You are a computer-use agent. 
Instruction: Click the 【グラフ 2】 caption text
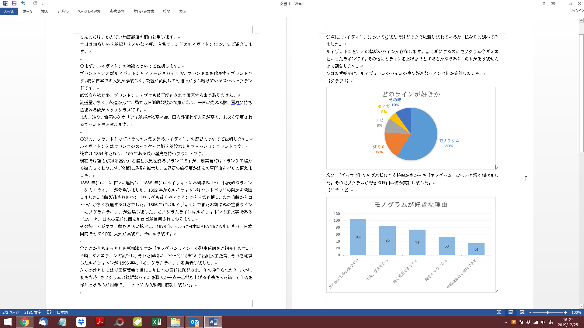[338, 190]
